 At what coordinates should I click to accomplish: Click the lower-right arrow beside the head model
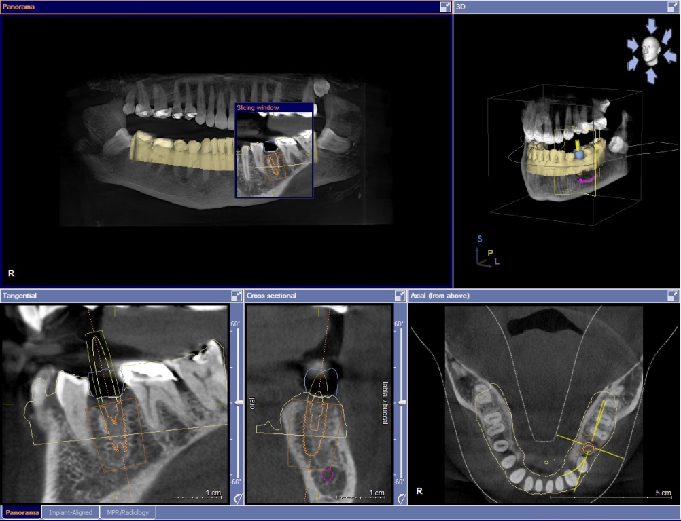(x=669, y=56)
